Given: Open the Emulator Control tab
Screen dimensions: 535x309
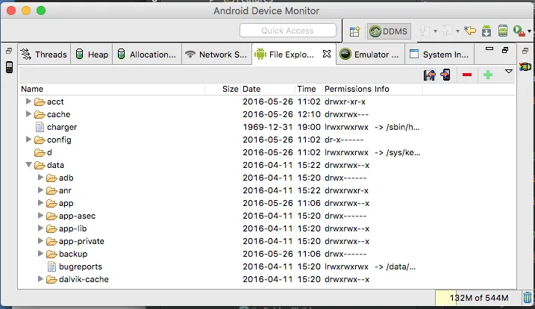Looking at the screenshot, I should point(370,54).
